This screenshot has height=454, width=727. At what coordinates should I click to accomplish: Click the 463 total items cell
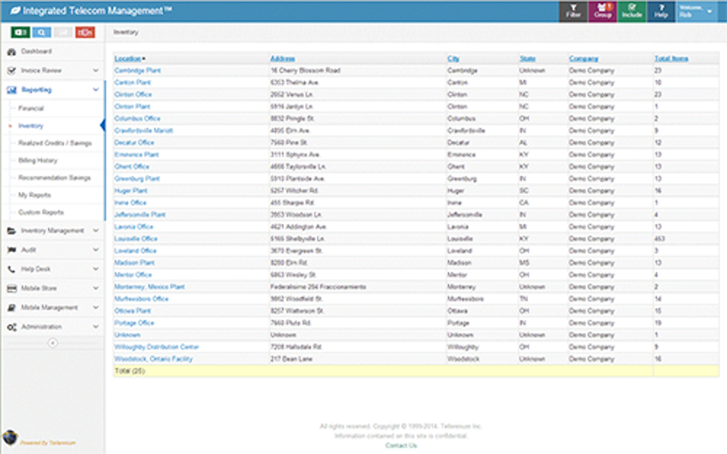point(660,239)
